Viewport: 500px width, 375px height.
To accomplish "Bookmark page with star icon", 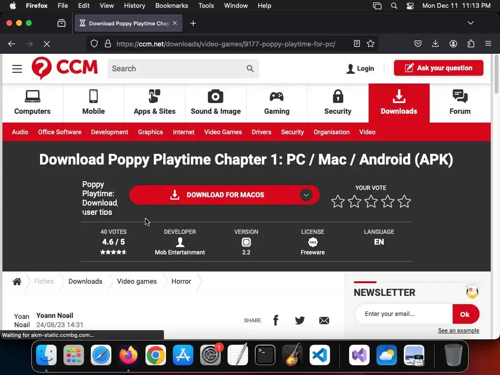I will [x=371, y=43].
